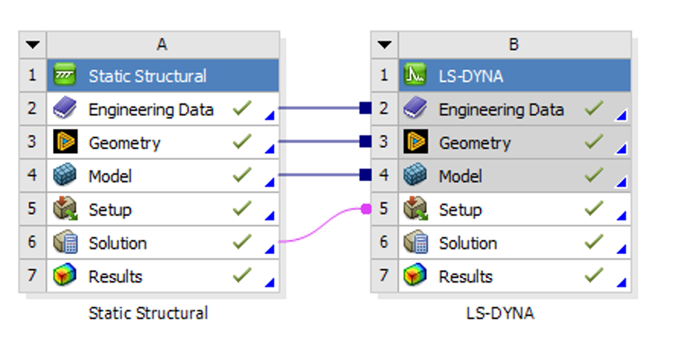
Task: Click Results checkmark status in system A
Action: point(242,275)
